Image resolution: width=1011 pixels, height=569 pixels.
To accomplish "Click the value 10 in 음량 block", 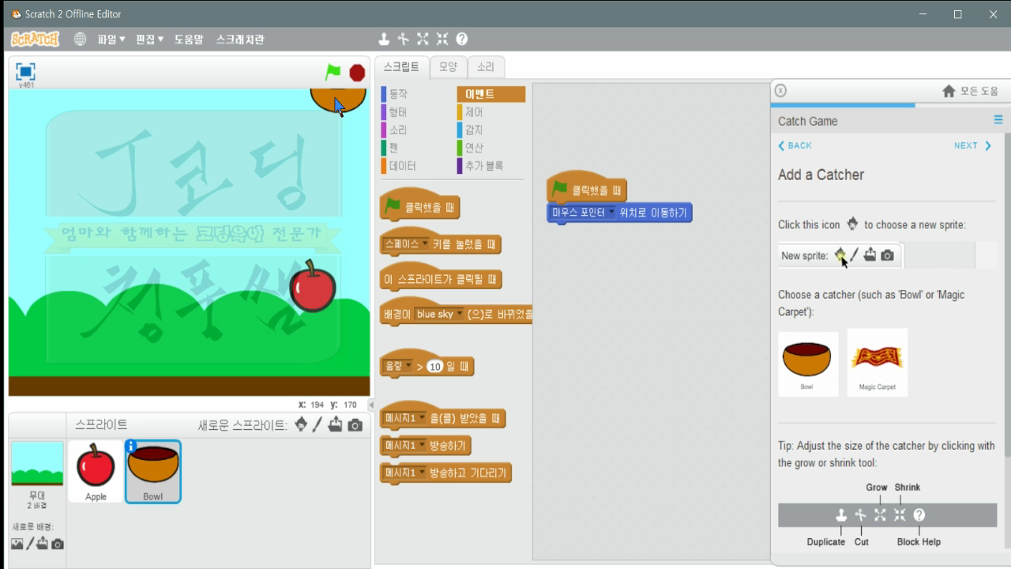I will point(435,367).
